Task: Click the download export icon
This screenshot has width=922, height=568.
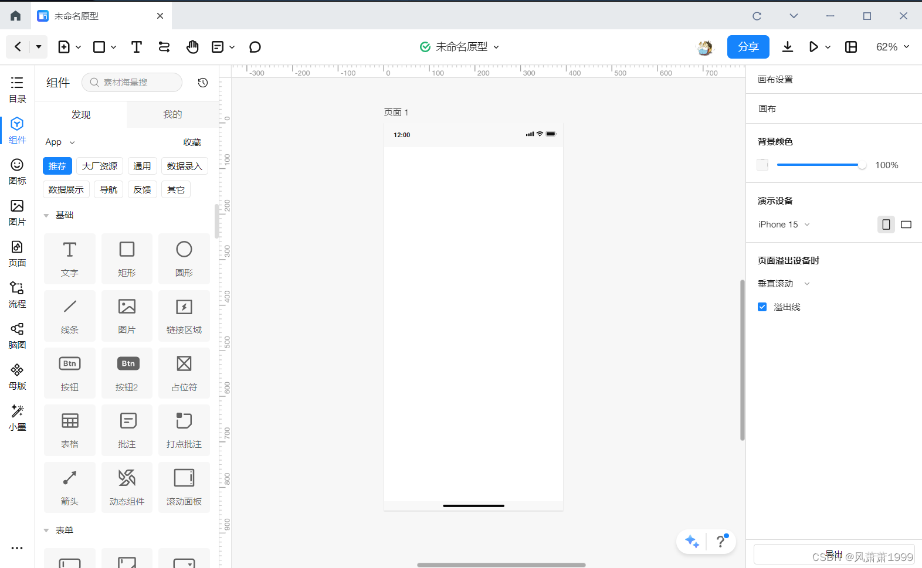Action: [788, 47]
